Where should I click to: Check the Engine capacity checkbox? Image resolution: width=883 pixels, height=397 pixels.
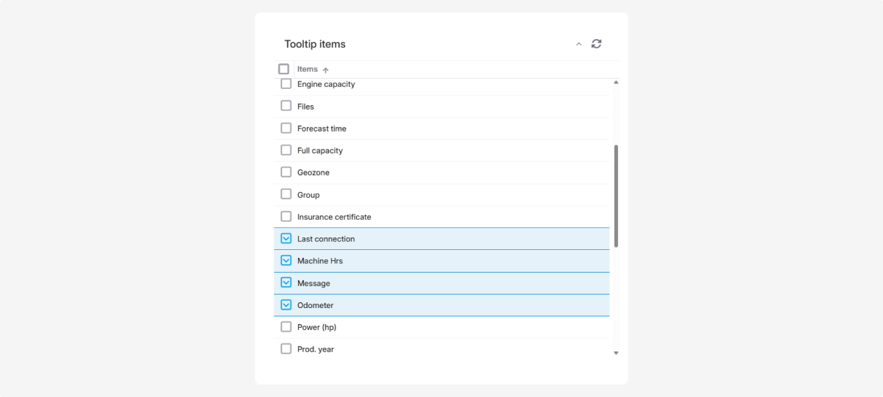click(286, 84)
